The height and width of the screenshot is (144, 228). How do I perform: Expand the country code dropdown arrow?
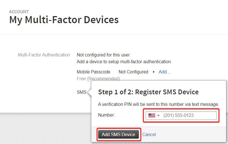(x=159, y=115)
